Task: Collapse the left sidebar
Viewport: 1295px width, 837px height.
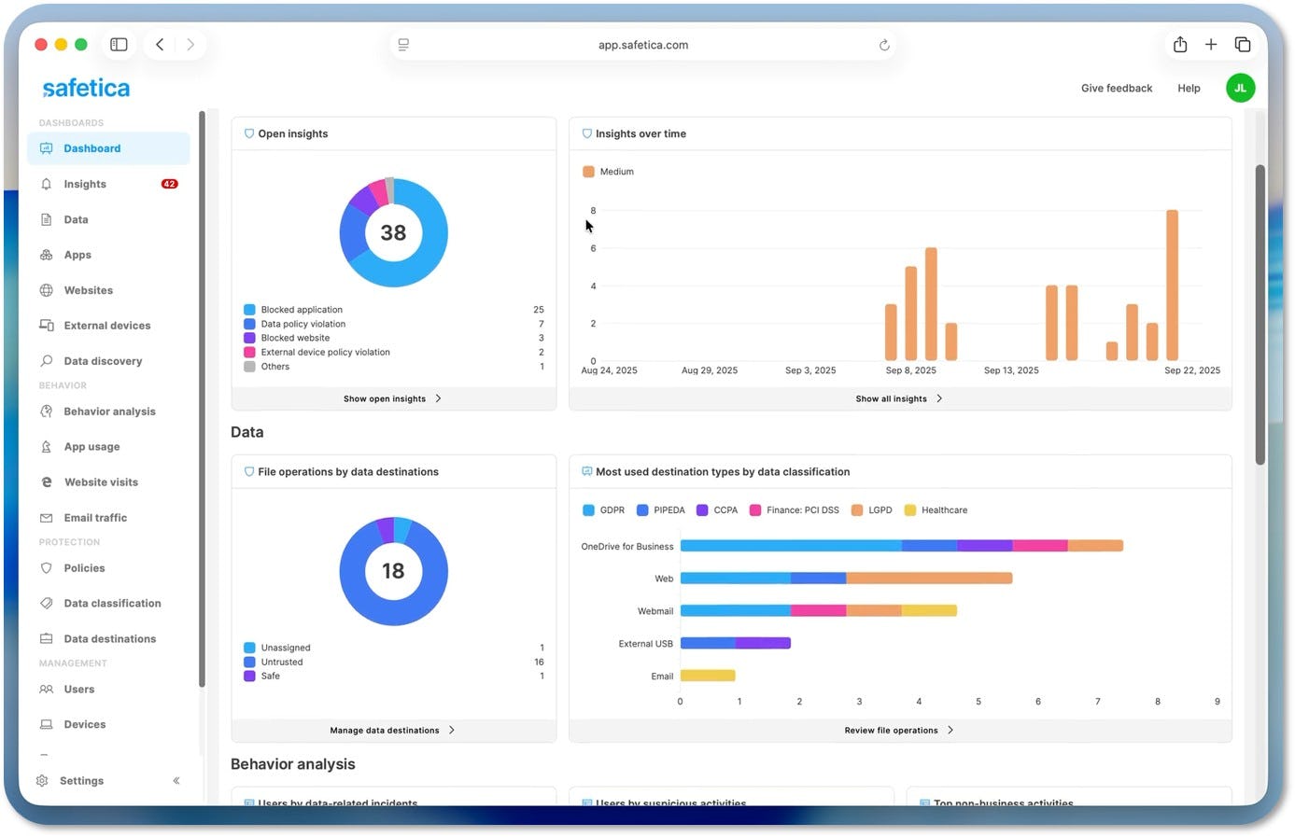Action: coord(176,780)
